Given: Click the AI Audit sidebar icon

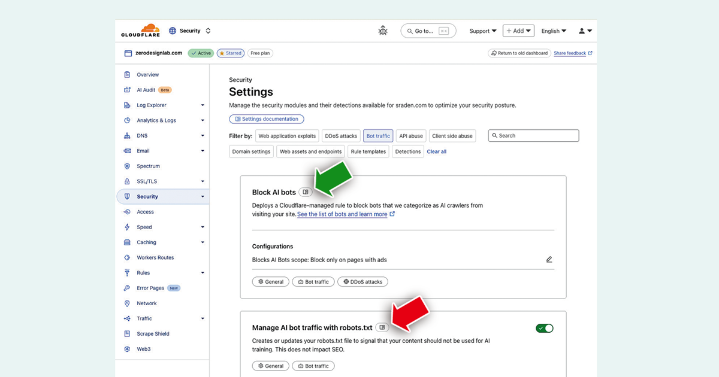Looking at the screenshot, I should pyautogui.click(x=127, y=90).
